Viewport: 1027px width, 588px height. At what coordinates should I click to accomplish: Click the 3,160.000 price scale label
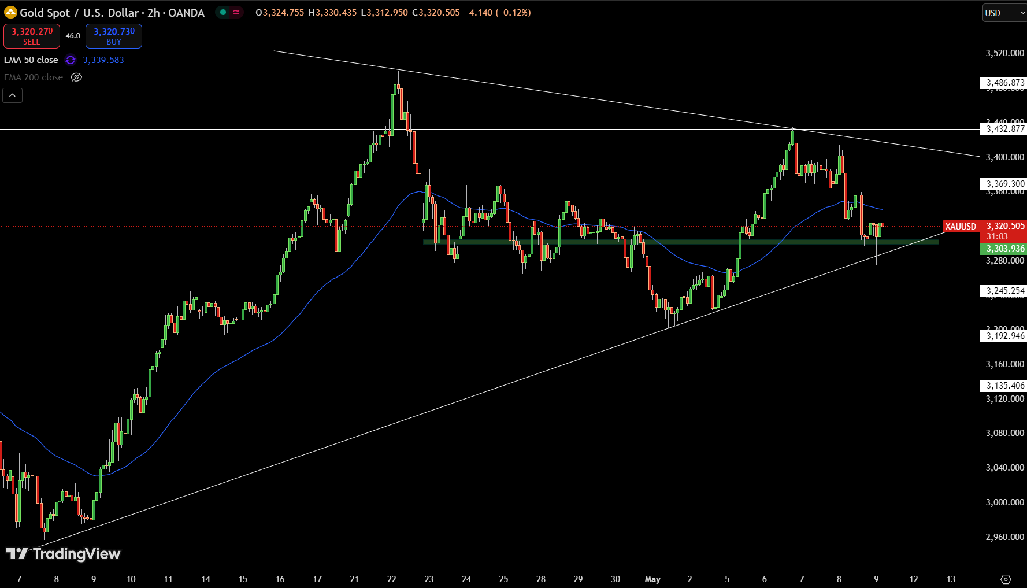(1004, 364)
